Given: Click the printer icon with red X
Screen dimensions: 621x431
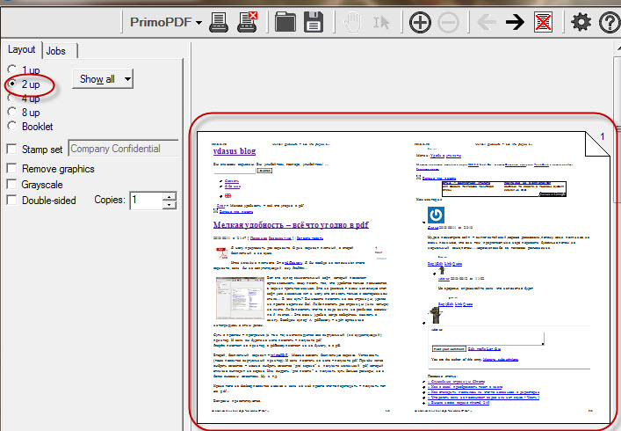Looking at the screenshot, I should (249, 22).
